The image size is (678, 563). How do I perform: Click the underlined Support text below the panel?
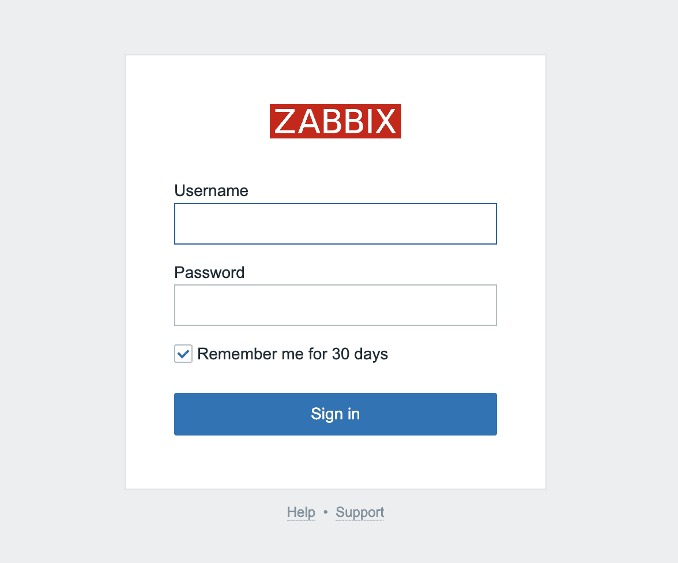pyautogui.click(x=359, y=512)
